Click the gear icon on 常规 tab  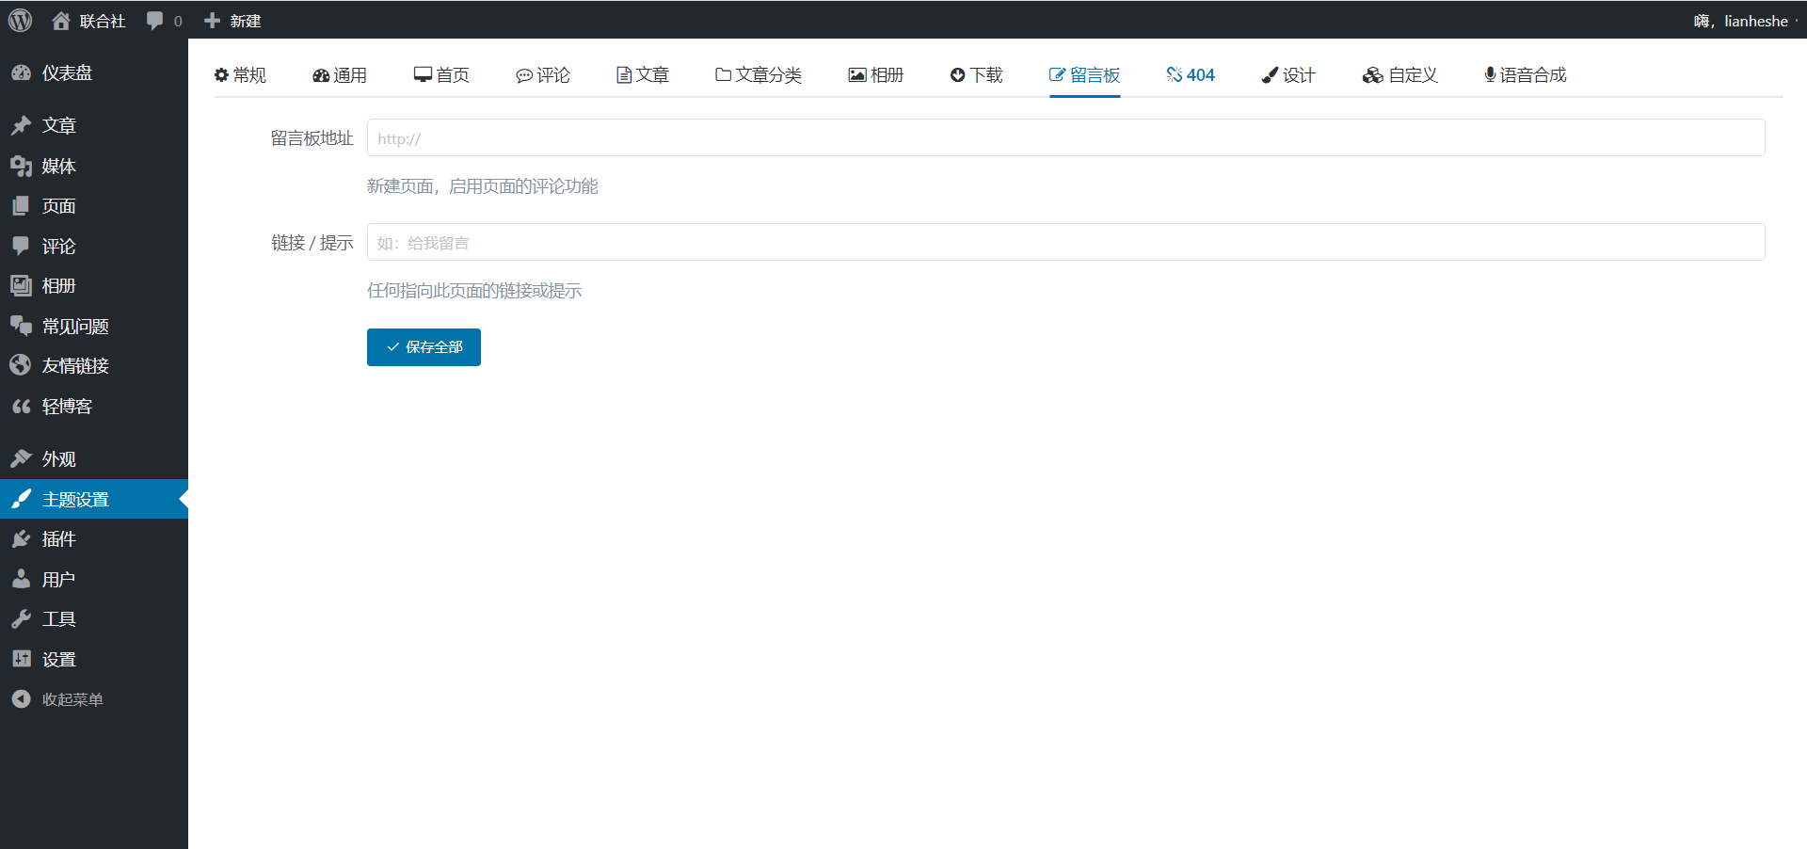222,74
